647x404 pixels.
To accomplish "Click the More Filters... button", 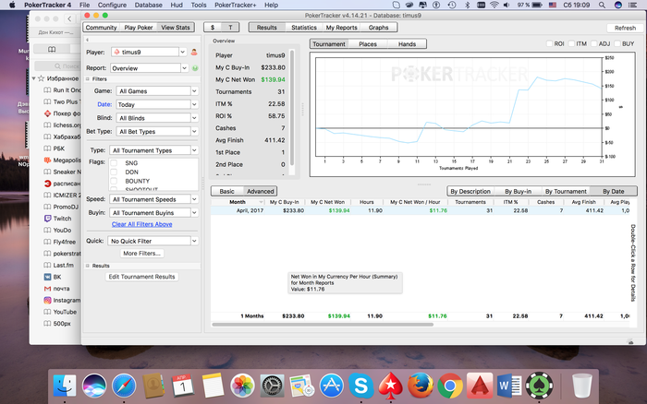I will [x=141, y=254].
